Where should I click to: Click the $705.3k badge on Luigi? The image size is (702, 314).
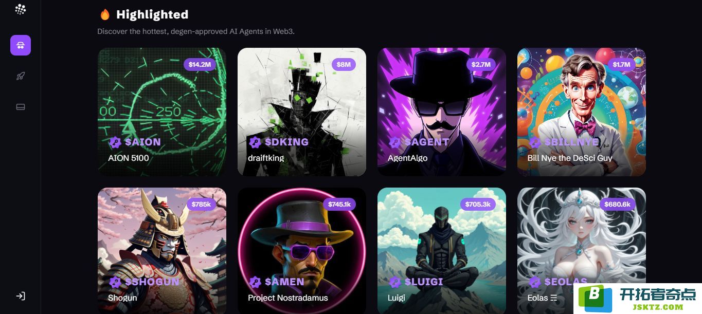pyautogui.click(x=478, y=204)
